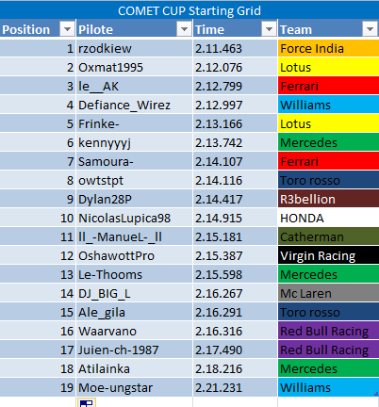Select the black Virgin Racing cell
This screenshot has height=407, width=379.
click(x=328, y=255)
